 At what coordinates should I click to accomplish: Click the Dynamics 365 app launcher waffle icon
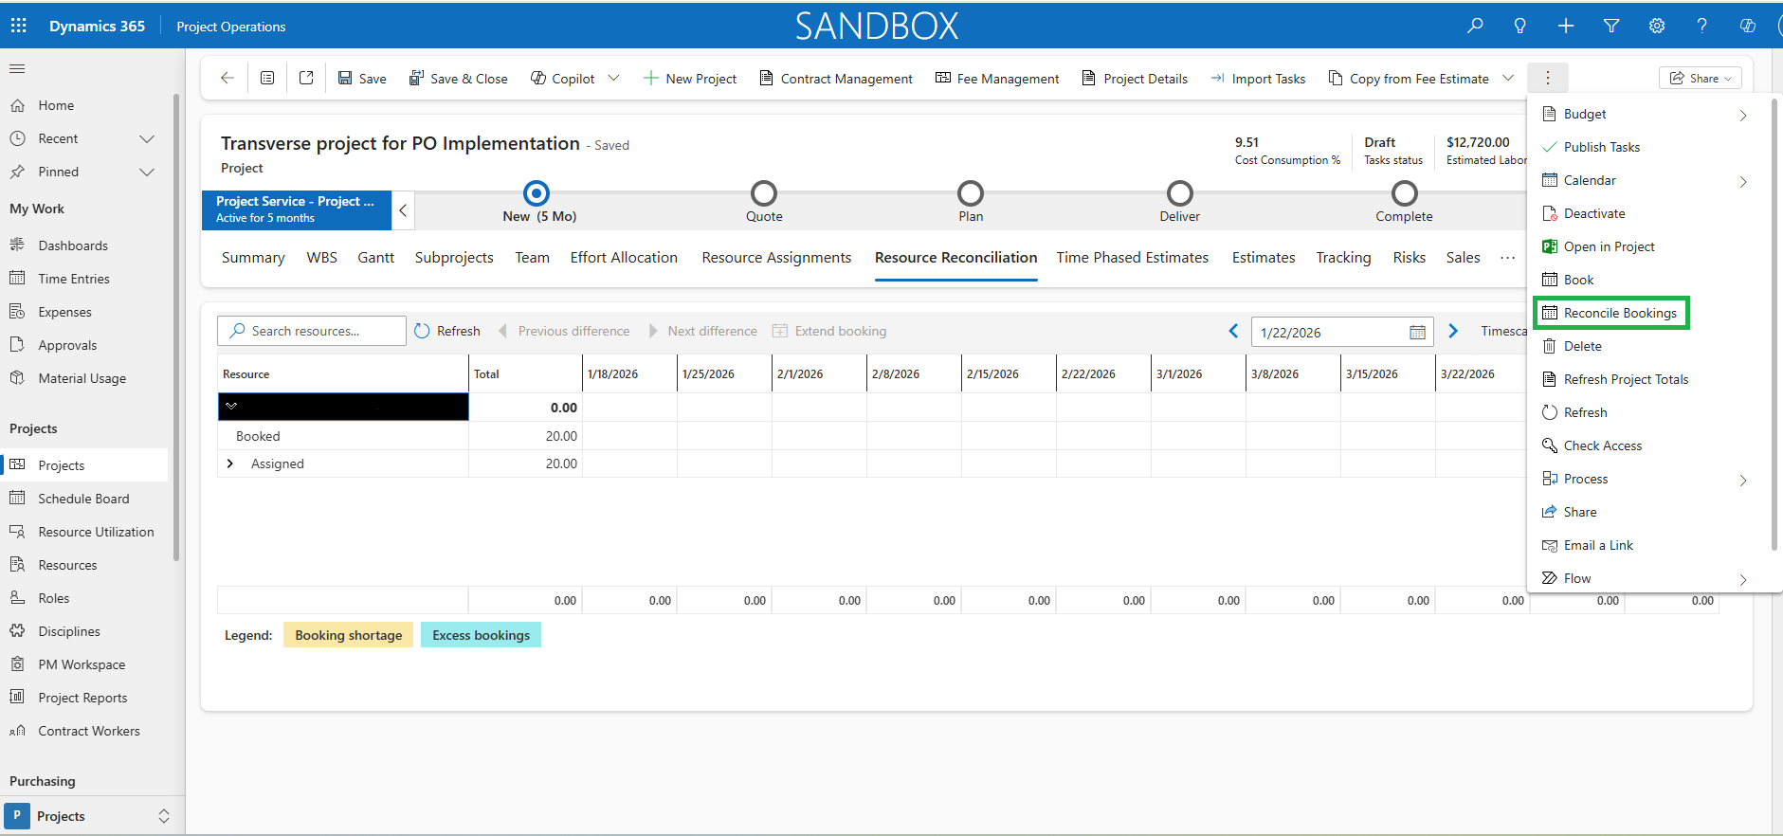click(x=19, y=26)
